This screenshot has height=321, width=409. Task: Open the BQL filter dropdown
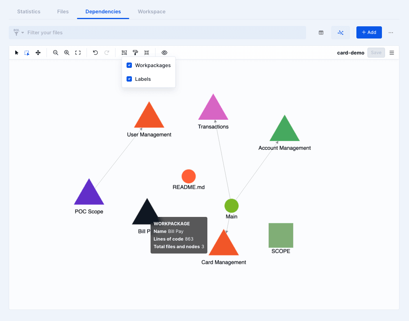coord(19,32)
